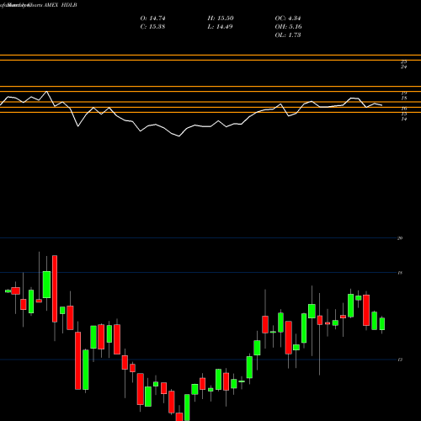Click the 25 label on upper indicator axis
The height and width of the screenshot is (421, 421).
(x=404, y=61)
